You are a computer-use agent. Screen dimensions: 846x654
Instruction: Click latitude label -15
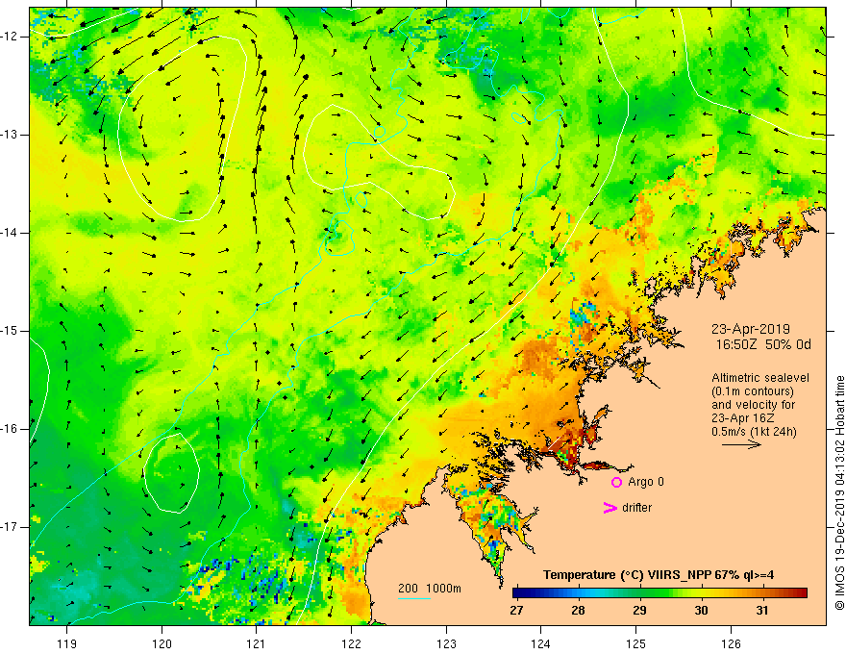[10, 331]
